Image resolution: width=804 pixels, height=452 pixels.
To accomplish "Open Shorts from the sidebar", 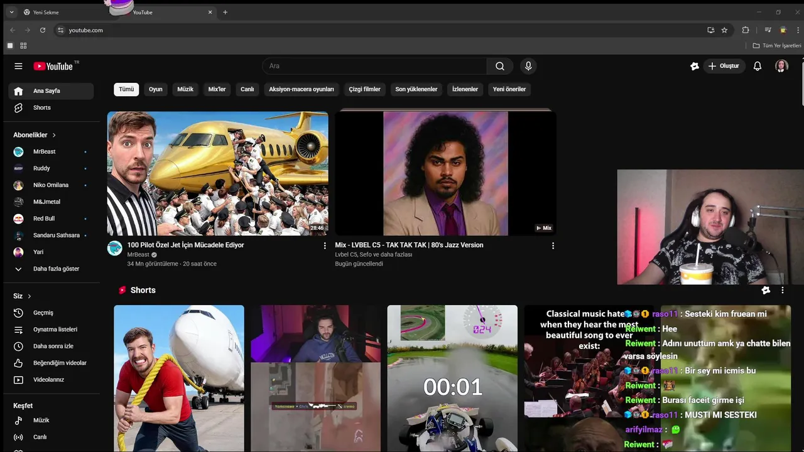I will pos(51,108).
